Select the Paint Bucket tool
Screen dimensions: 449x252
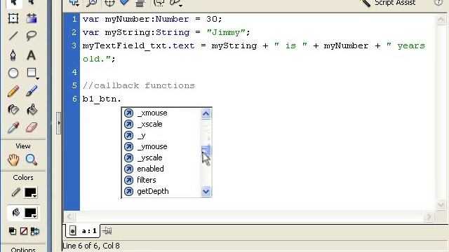[x=32, y=109]
